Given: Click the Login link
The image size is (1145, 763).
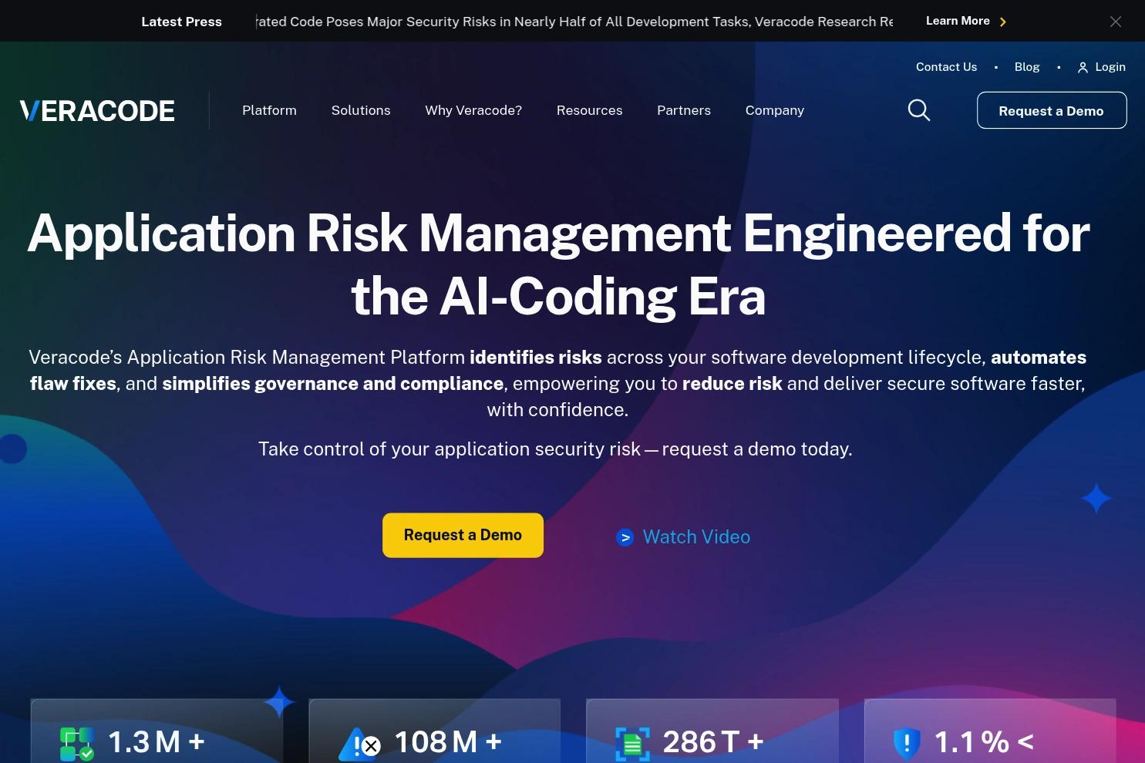Looking at the screenshot, I should (1110, 67).
